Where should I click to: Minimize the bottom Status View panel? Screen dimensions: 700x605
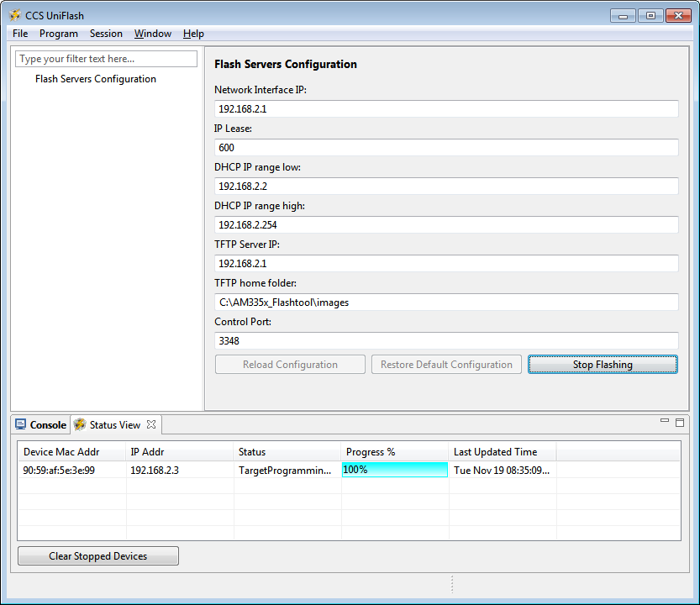665,422
